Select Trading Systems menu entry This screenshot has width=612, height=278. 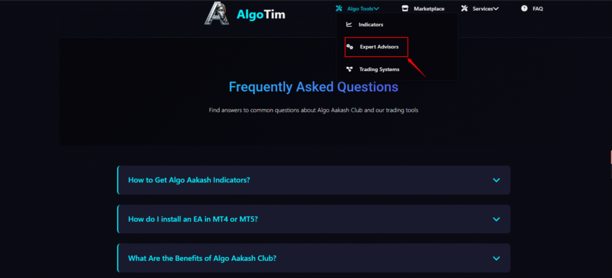[379, 69]
